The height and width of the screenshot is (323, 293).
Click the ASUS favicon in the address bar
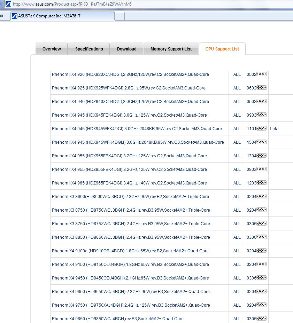tap(8, 4)
